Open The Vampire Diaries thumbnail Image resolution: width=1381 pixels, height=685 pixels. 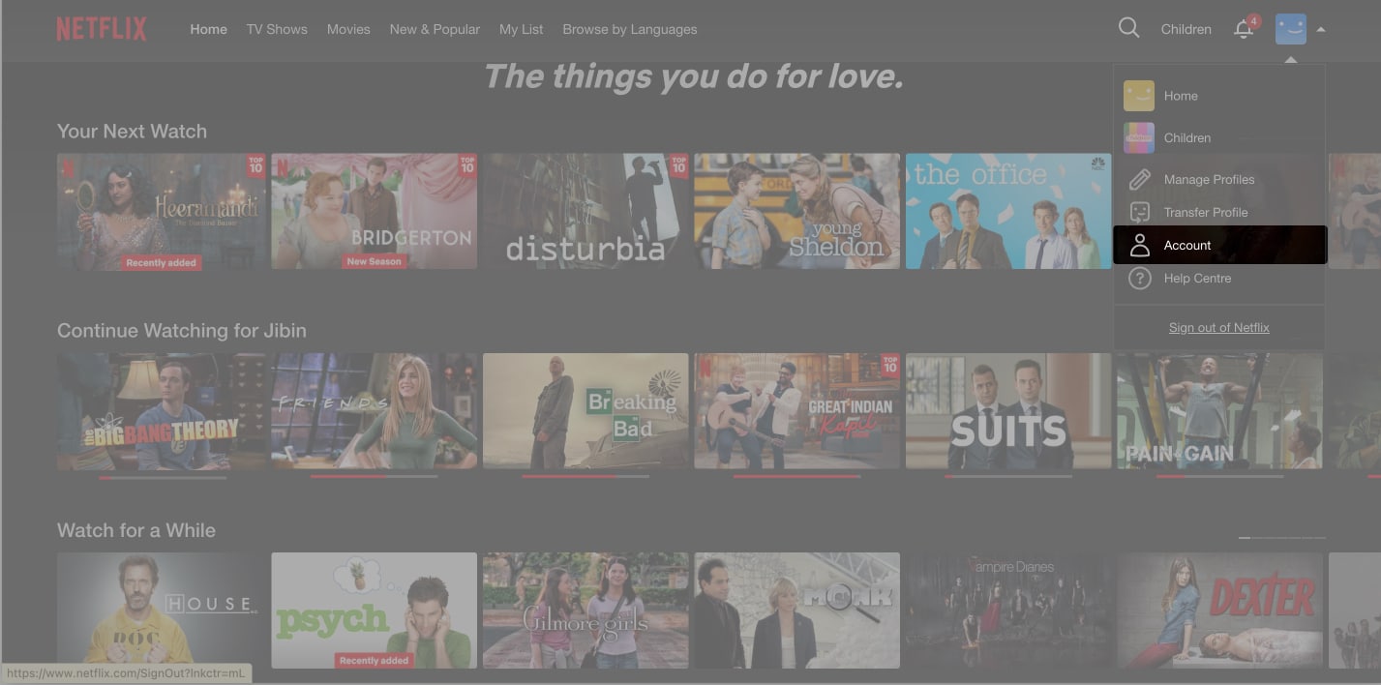tap(1008, 611)
